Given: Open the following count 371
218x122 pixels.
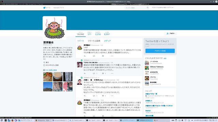Looking at the screenshot, I should 89,34.
